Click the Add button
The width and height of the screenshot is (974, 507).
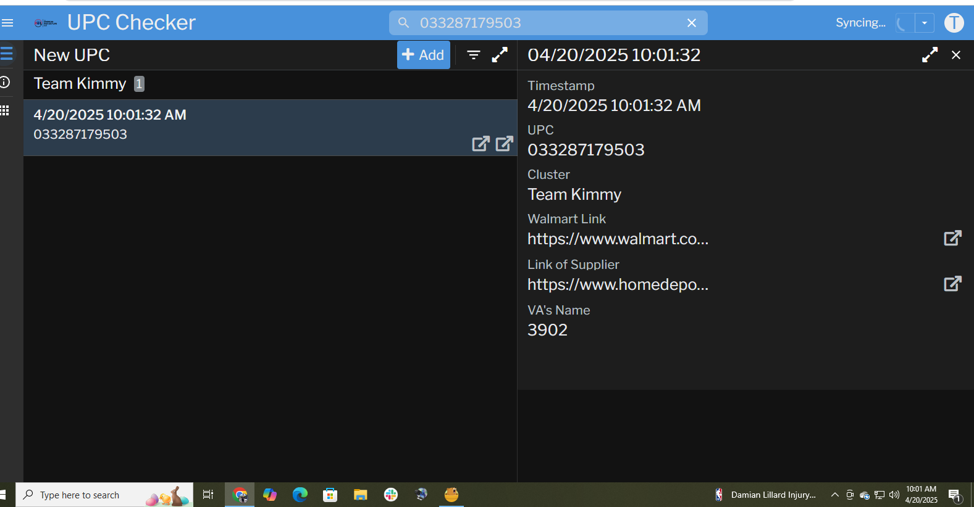[423, 55]
